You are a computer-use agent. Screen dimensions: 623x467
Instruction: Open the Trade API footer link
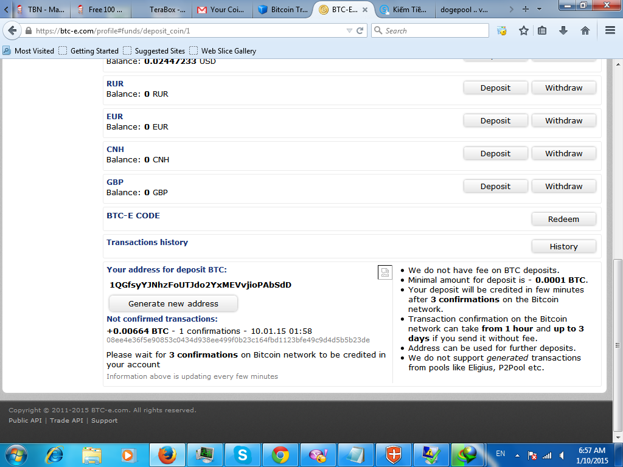(66, 421)
